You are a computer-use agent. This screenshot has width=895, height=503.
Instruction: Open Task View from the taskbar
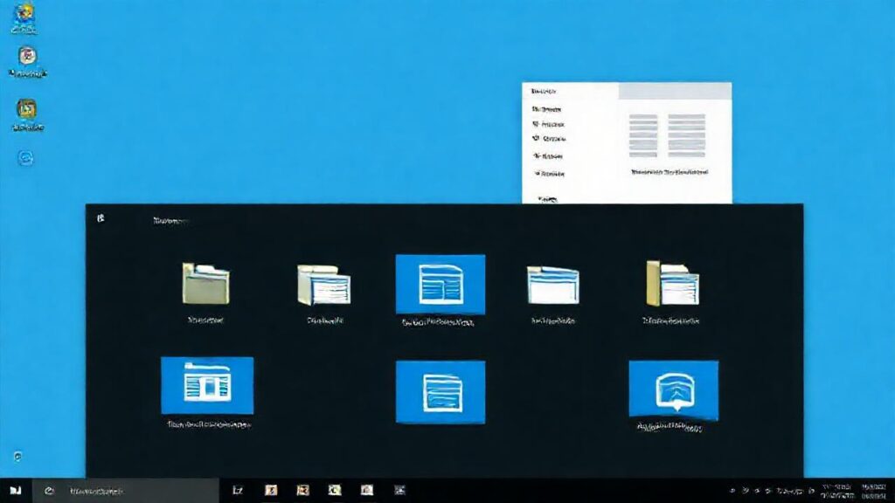click(237, 489)
